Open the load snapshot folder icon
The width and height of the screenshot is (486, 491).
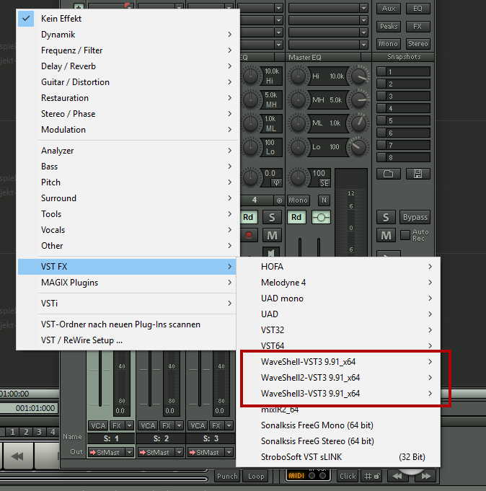coord(388,174)
